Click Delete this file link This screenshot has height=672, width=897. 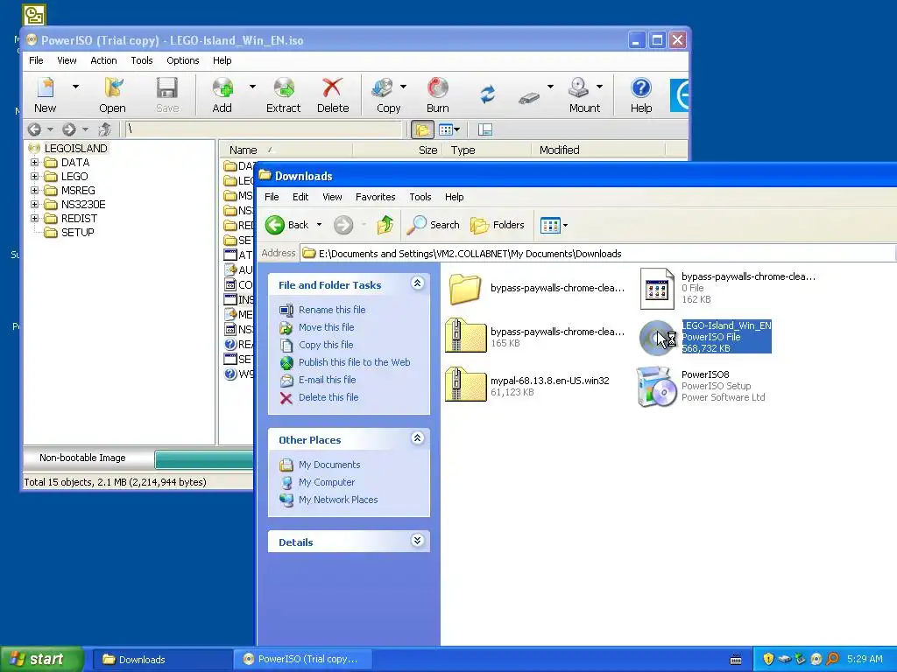[x=328, y=398]
